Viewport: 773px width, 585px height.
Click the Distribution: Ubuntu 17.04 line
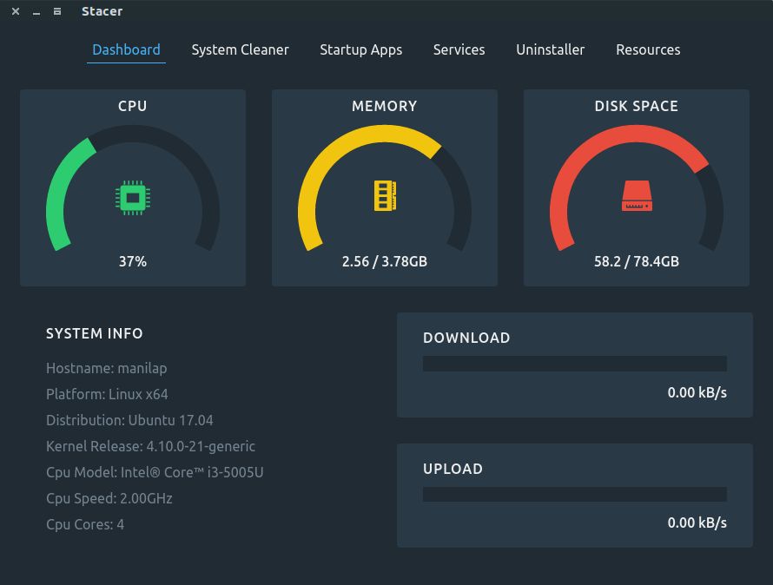(129, 420)
